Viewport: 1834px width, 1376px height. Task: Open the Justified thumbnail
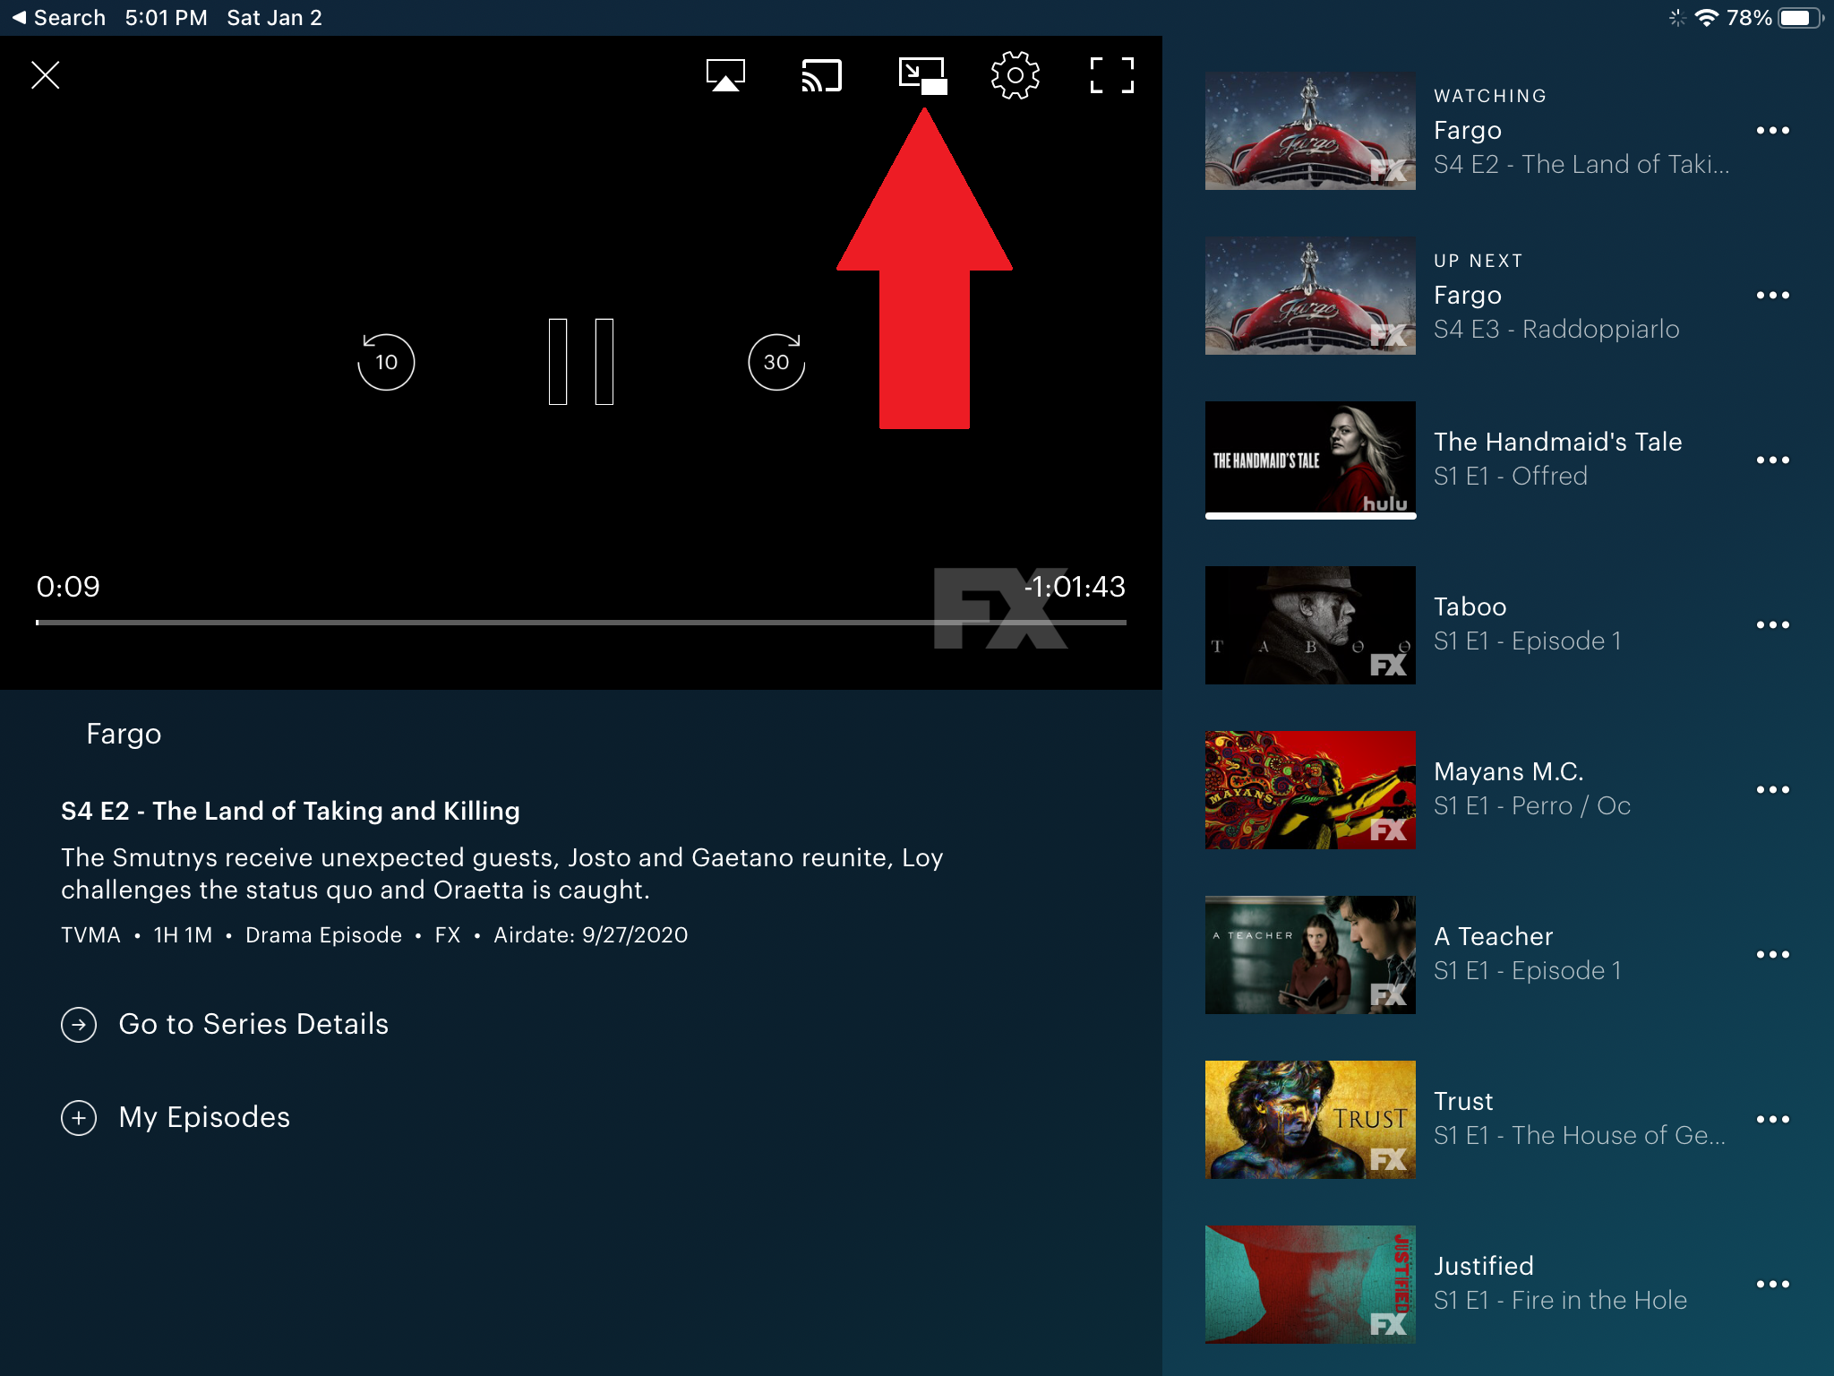coord(1310,1285)
